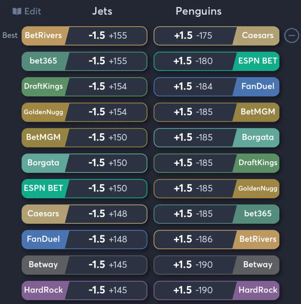Choose Borgata Penguins +1.5 -185 line
The image size is (301, 304).
[x=216, y=138]
